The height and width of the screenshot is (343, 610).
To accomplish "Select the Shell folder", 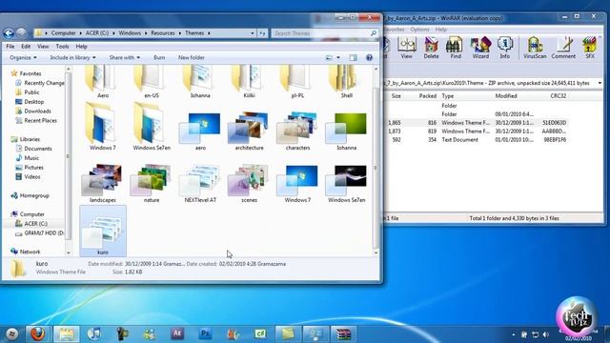I will point(346,82).
